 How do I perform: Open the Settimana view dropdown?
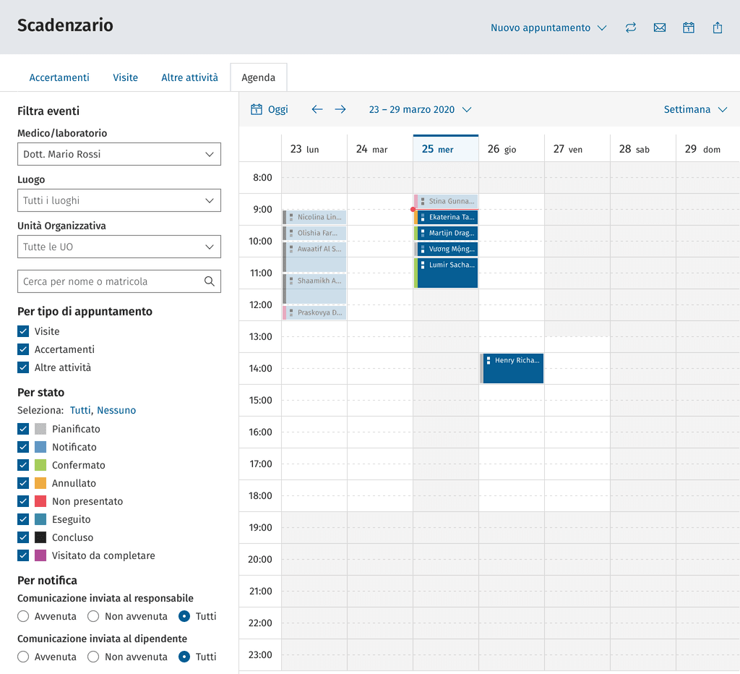pyautogui.click(x=695, y=110)
